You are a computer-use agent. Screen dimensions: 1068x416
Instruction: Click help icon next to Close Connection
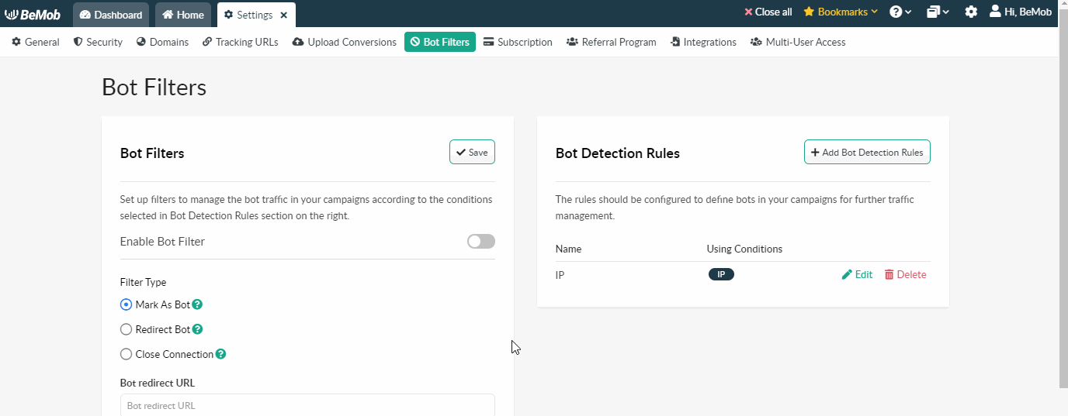pos(220,354)
